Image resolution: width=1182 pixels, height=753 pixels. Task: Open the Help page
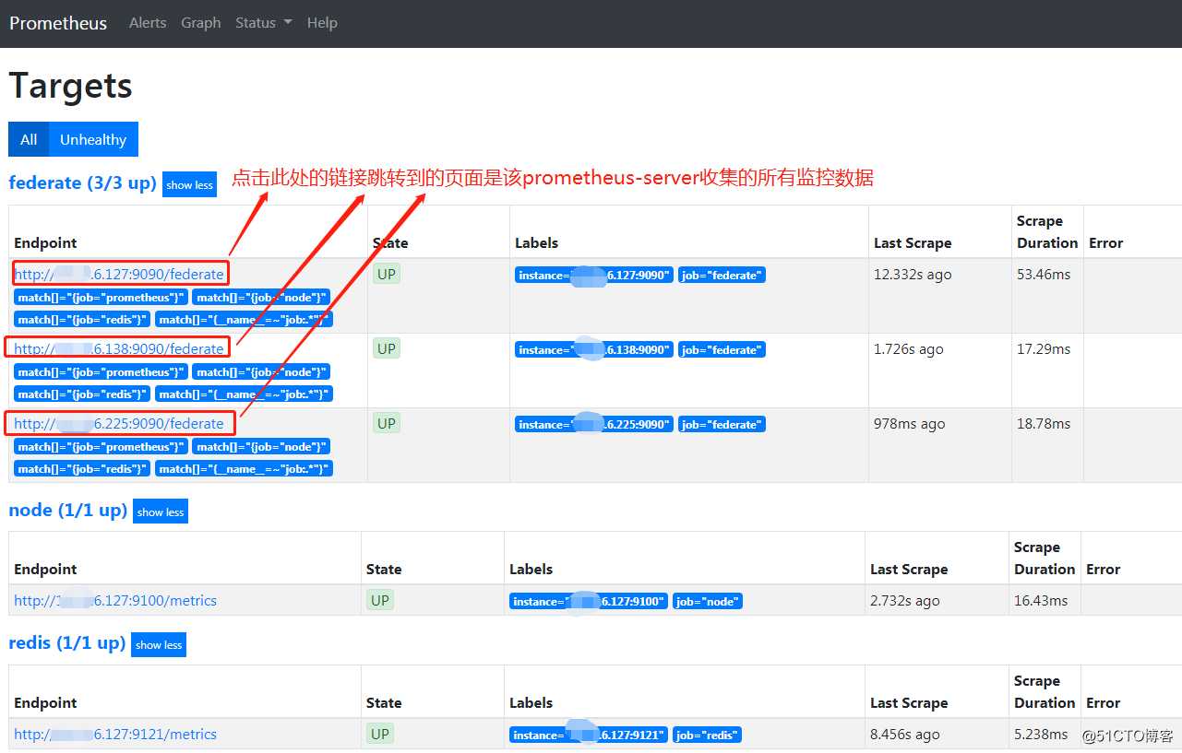coord(322,23)
